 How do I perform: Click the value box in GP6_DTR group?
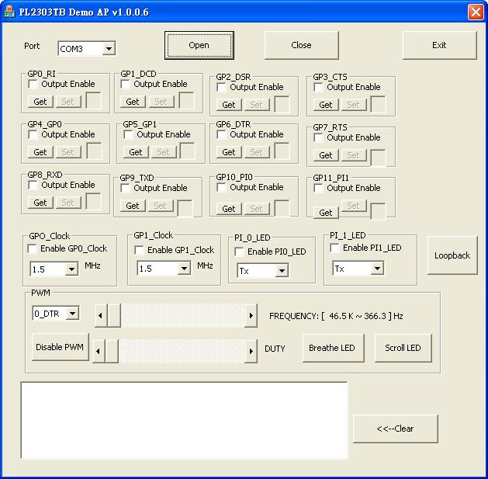[282, 151]
